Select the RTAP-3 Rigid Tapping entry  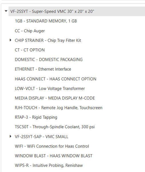coord(36,117)
